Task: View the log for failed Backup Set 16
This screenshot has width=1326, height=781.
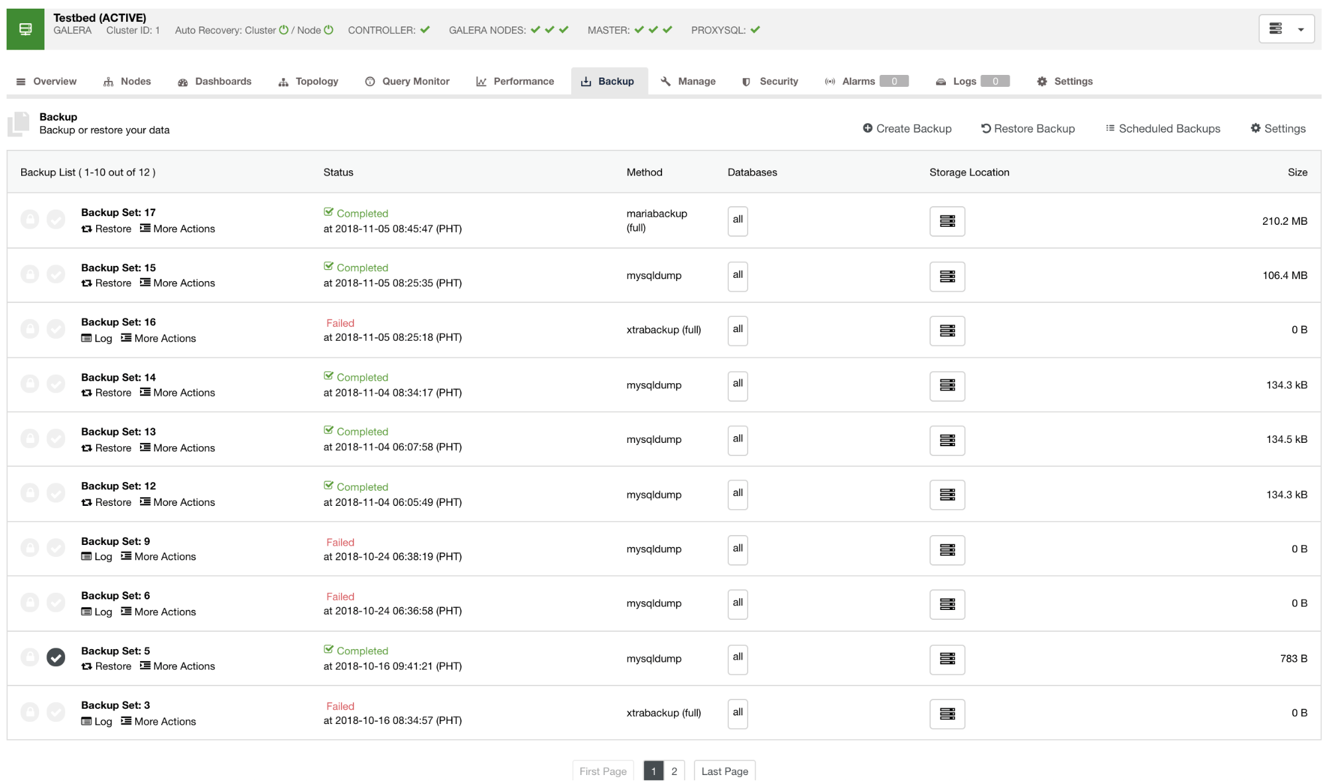Action: [97, 338]
